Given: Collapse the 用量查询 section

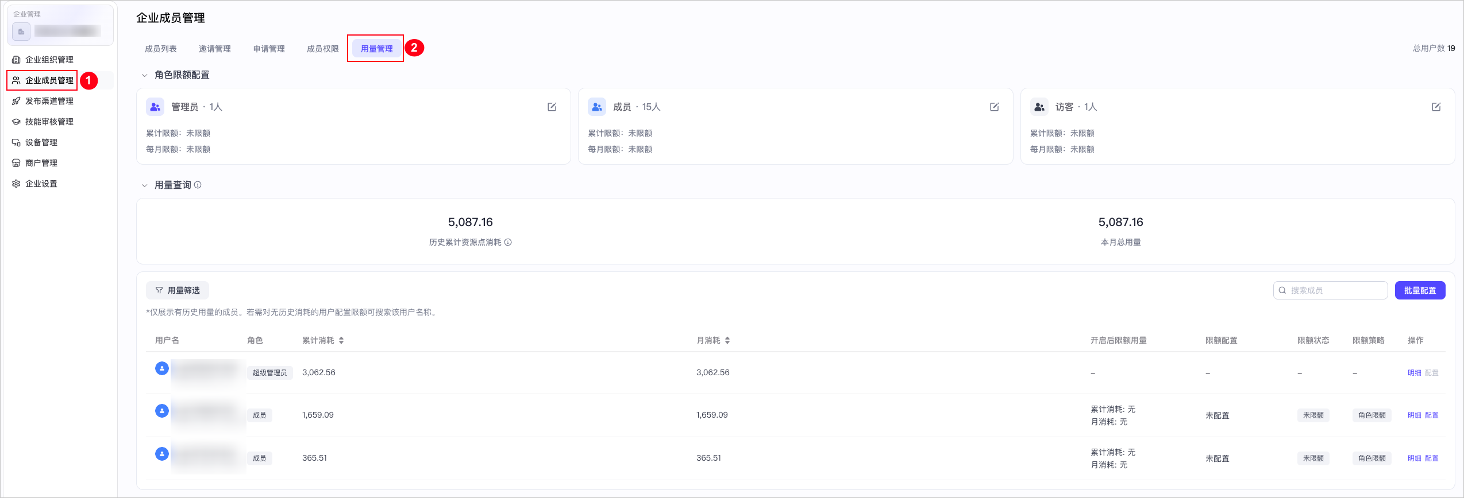Looking at the screenshot, I should tap(145, 185).
